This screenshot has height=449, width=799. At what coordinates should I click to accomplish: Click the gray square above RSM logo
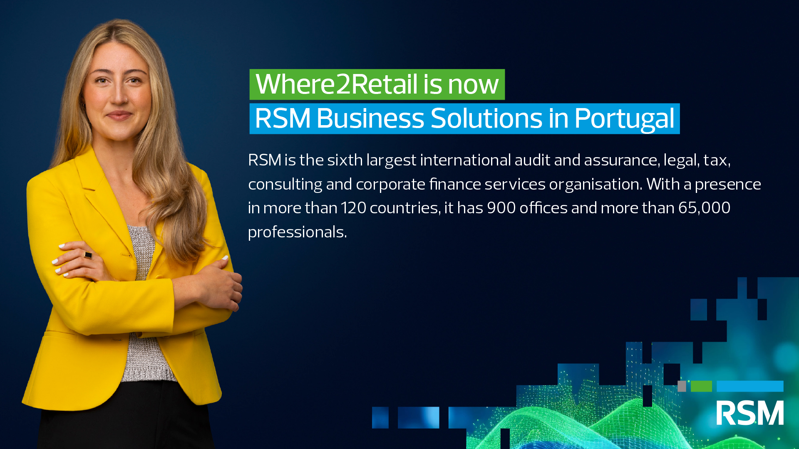pyautogui.click(x=682, y=386)
